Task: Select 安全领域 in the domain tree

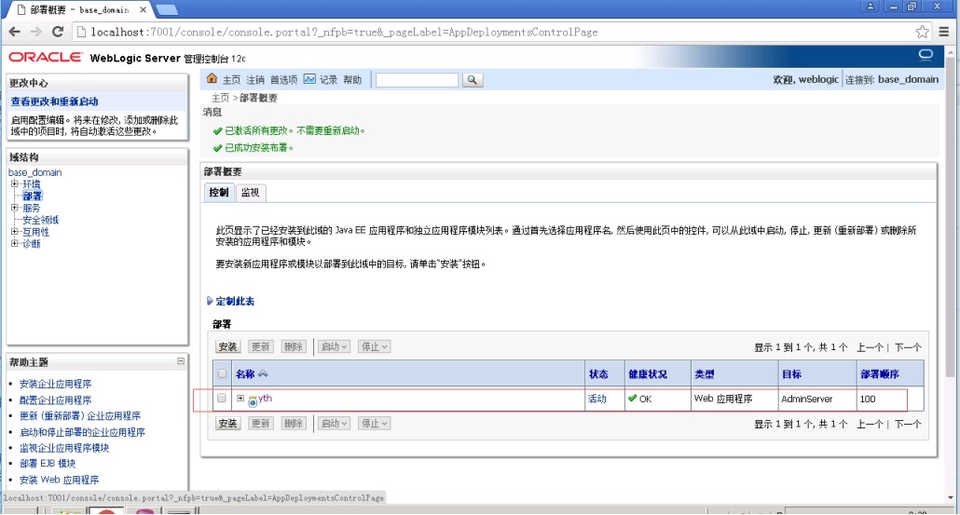Action: pos(40,220)
